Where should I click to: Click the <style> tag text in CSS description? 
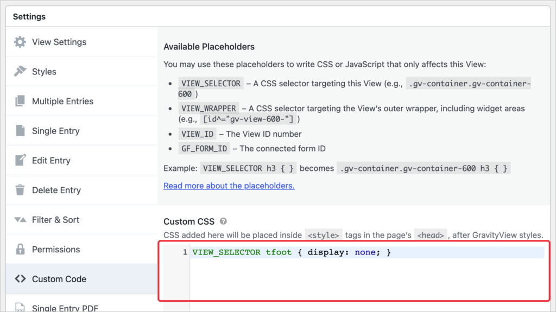coord(324,235)
